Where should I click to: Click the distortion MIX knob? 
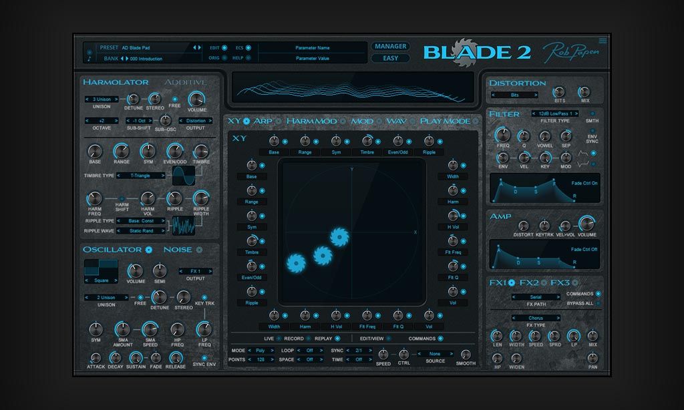pyautogui.click(x=584, y=92)
